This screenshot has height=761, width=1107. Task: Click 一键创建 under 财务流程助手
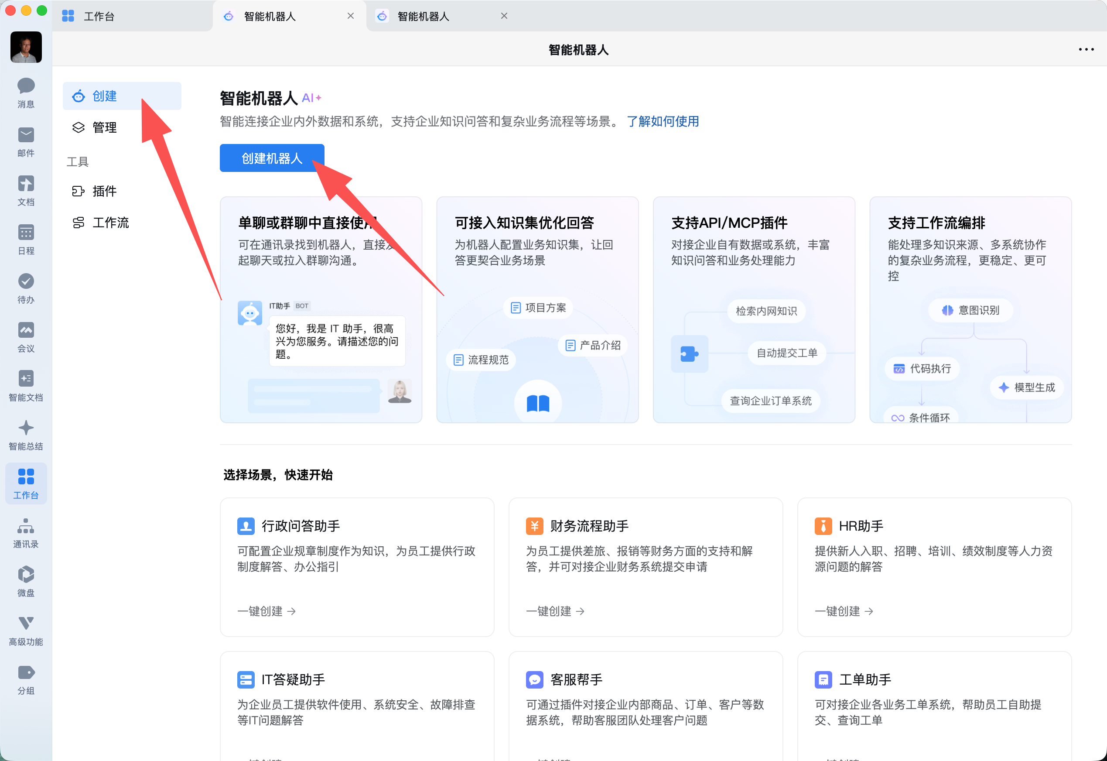click(555, 611)
